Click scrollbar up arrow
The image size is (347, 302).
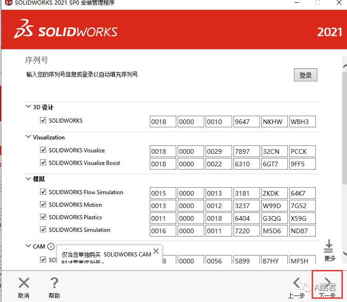click(345, 66)
